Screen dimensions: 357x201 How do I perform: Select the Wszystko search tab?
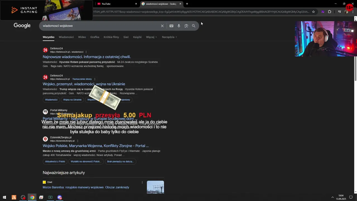click(49, 37)
